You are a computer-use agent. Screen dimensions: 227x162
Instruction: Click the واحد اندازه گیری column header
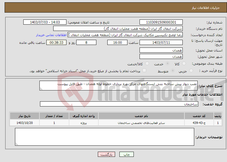(83, 116)
